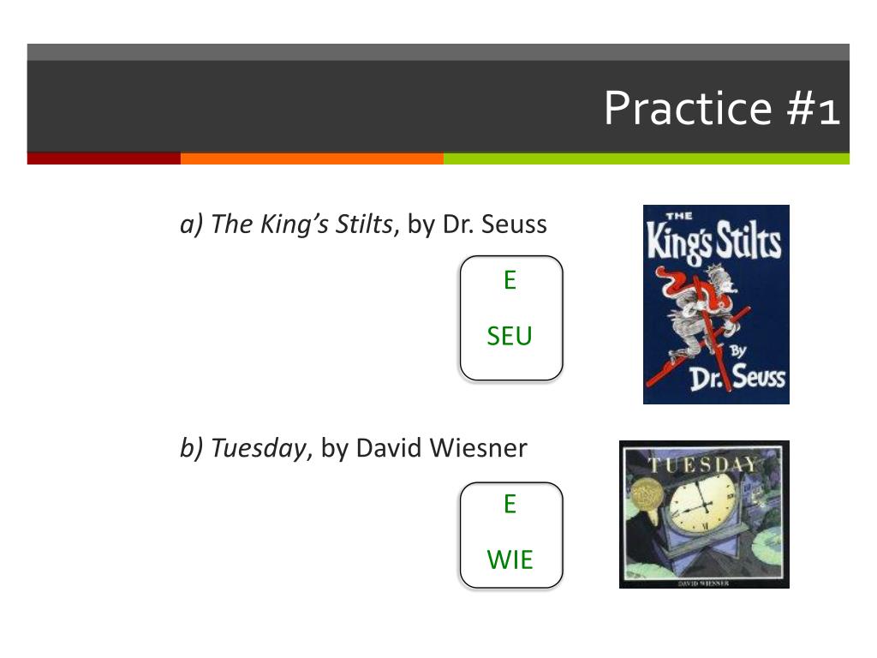
Task: Click the letter E above WIE
Action: [510, 504]
